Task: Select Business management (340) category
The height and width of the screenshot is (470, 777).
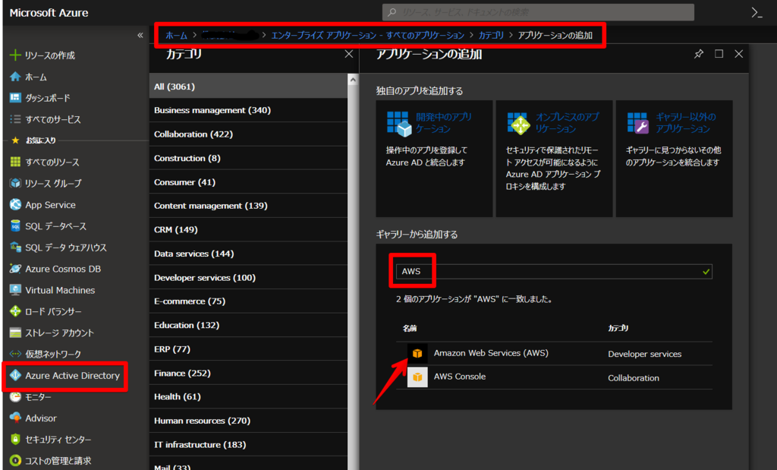Action: [248, 110]
